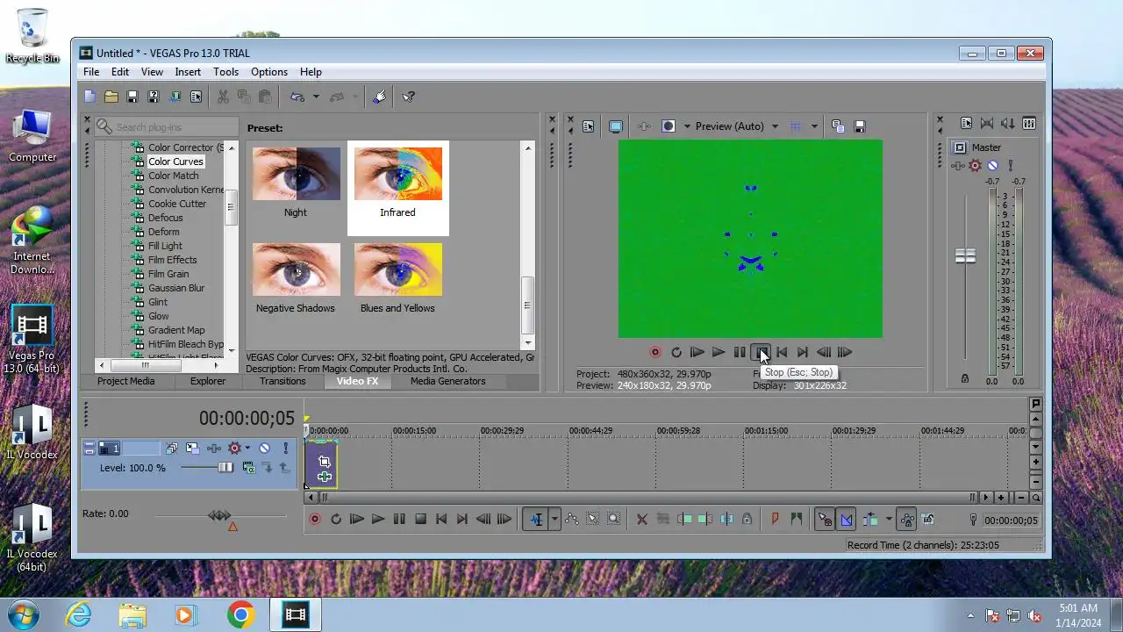Viewport: 1123px width, 632px height.
Task: Click Pause under the preview window
Action: [740, 352]
